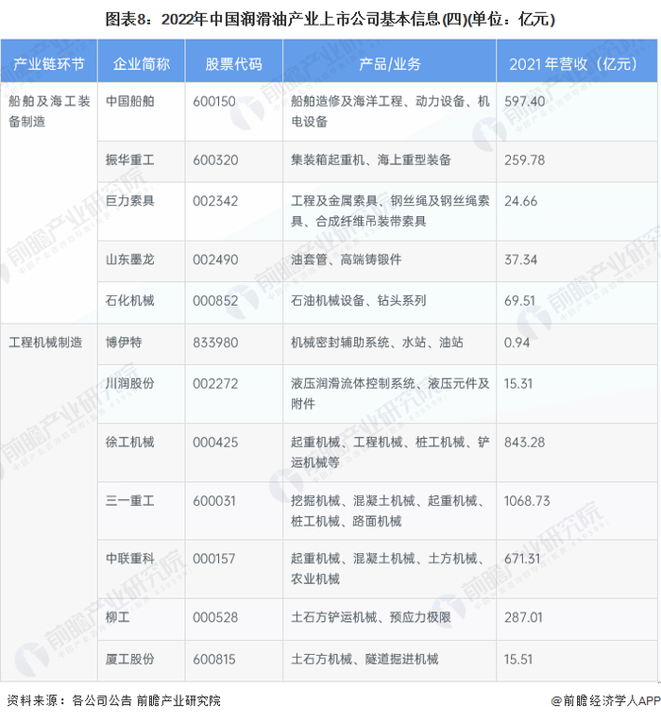The image size is (661, 720).
Task: Click product text 集装箱起重机、海上重型装备
Action: 371,159
